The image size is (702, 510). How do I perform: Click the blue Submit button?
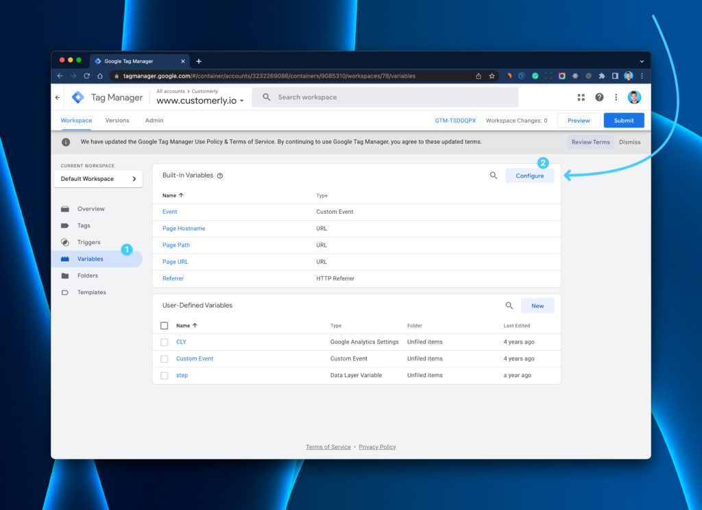[x=624, y=121]
